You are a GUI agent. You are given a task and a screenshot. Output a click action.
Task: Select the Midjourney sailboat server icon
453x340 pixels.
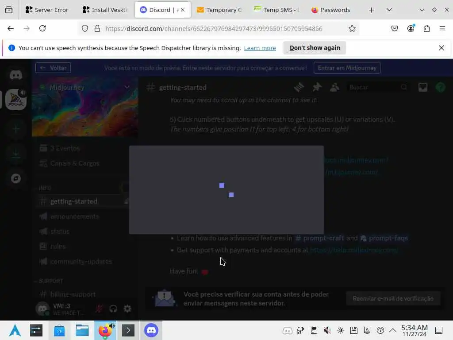pos(16,100)
